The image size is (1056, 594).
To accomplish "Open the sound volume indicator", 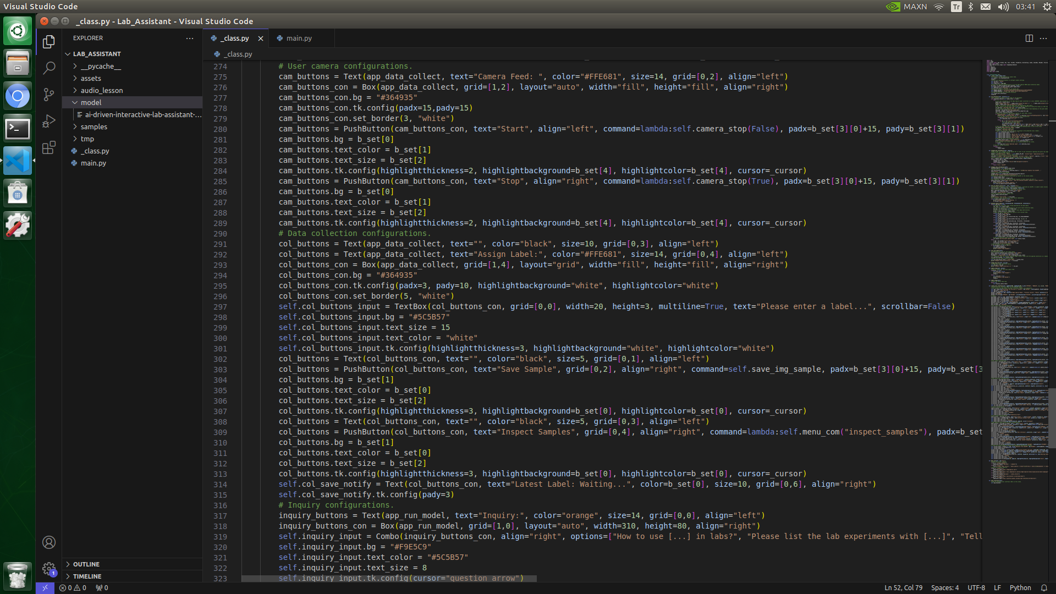I will point(1003,7).
